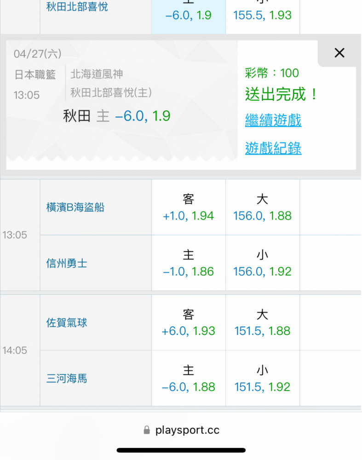Tap the lock icon beside playsport.cc
Viewport: 362px width, 460px height.
pyautogui.click(x=147, y=430)
